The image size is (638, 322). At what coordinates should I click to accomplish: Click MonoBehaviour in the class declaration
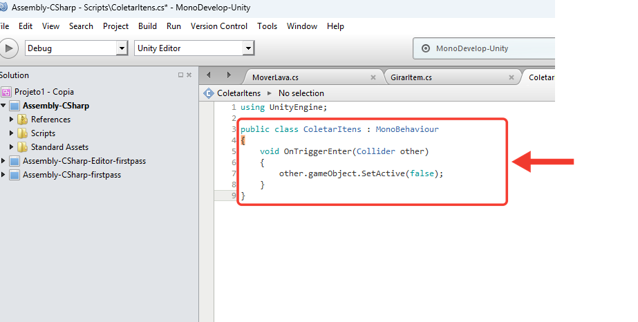pyautogui.click(x=407, y=129)
